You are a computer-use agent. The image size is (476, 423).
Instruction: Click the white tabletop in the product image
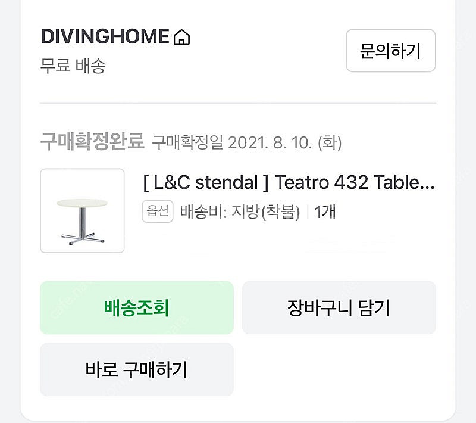[82, 203]
